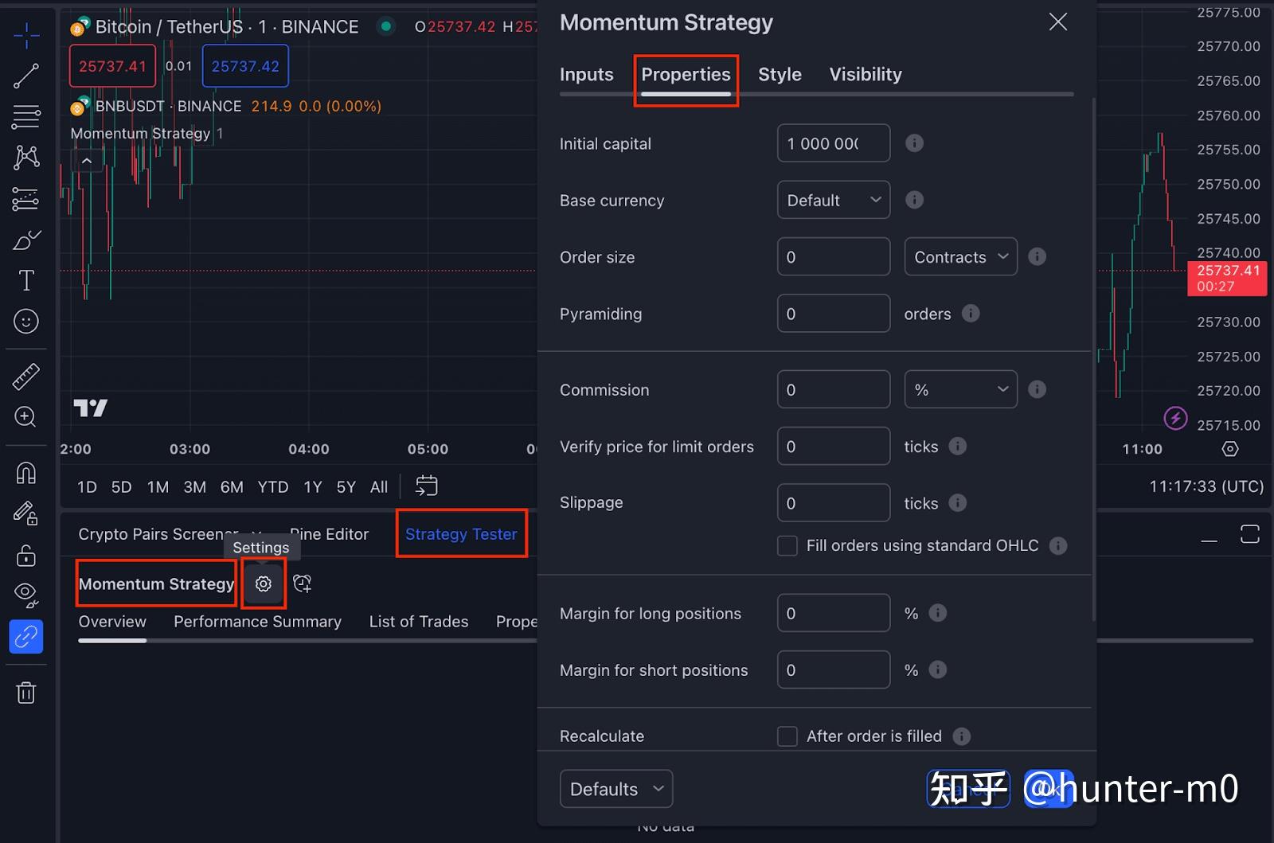Open the Defaults dropdown
1274x843 pixels.
coord(616,788)
